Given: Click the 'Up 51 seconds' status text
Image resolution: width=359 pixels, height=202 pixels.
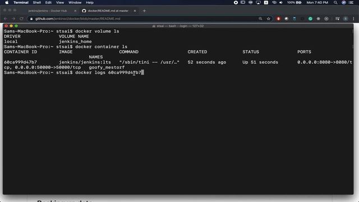Looking at the screenshot, I should [260, 62].
